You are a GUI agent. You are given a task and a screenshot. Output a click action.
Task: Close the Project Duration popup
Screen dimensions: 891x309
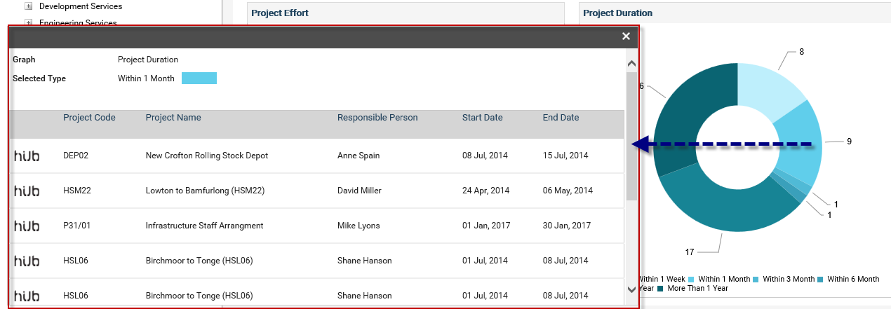point(626,36)
